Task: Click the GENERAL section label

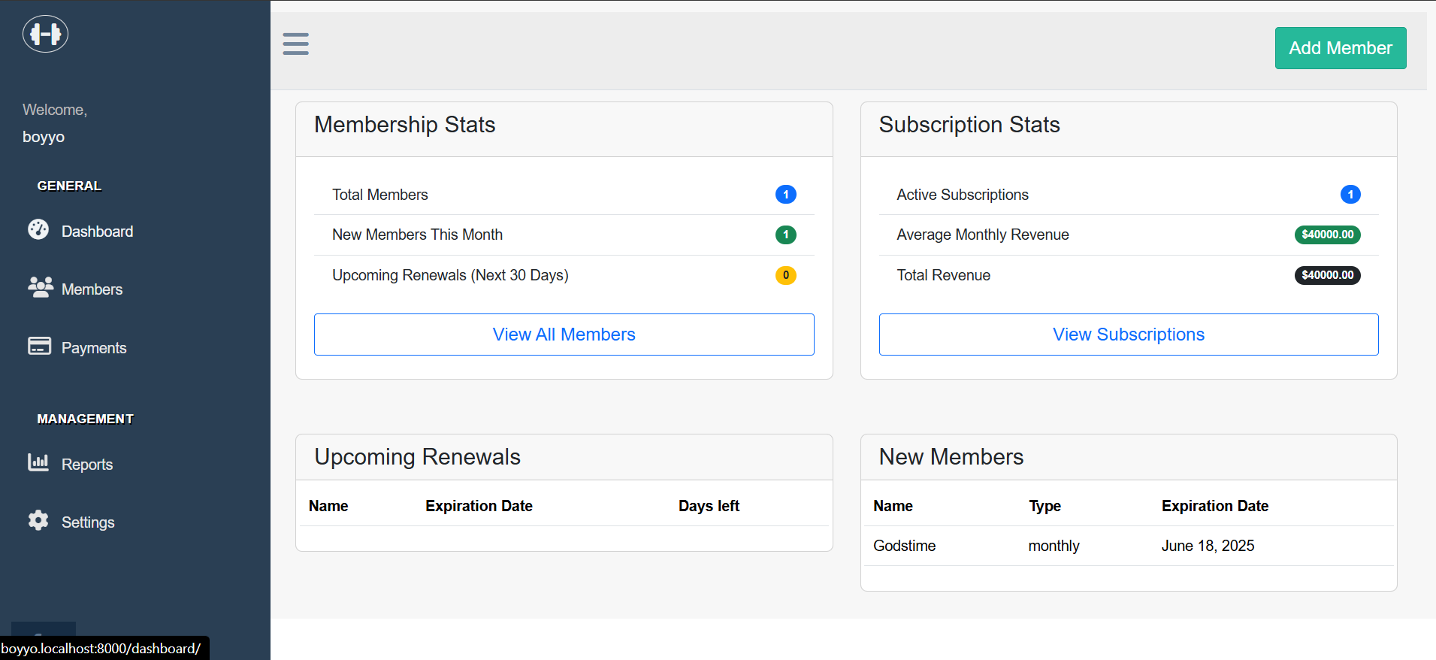Action: tap(69, 186)
